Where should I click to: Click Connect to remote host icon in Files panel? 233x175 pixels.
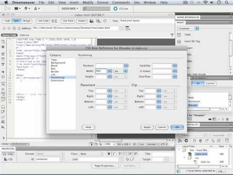pyautogui.click(x=180, y=140)
